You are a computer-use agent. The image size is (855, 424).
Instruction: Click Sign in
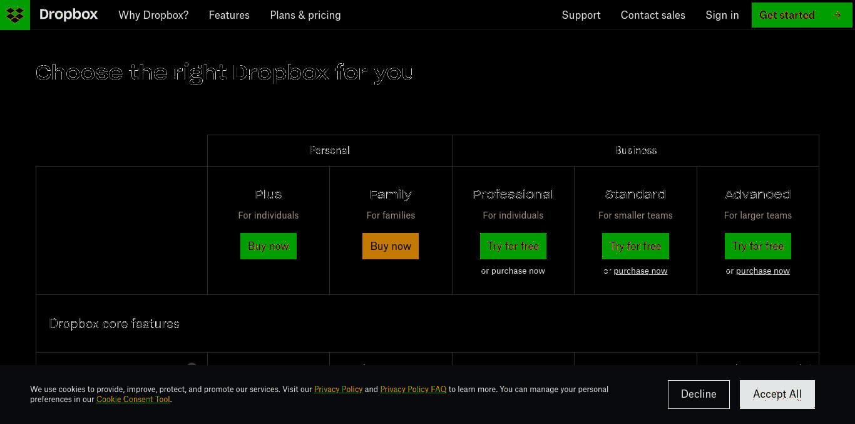click(722, 15)
